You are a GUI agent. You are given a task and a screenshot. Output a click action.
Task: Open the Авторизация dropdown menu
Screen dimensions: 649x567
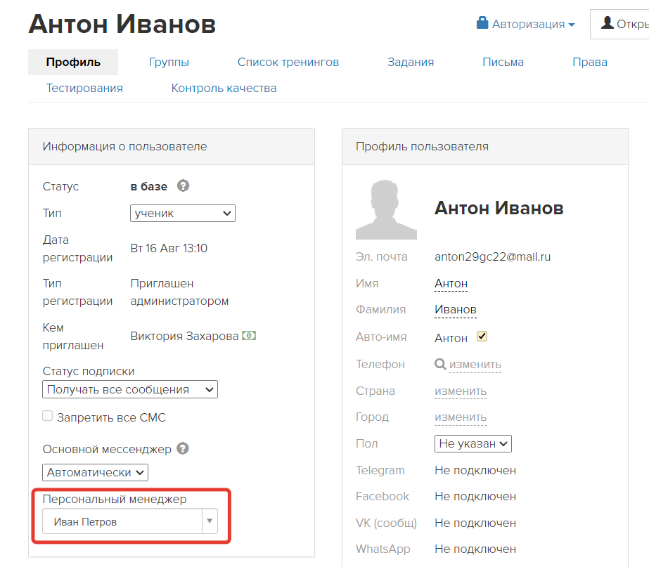[526, 24]
